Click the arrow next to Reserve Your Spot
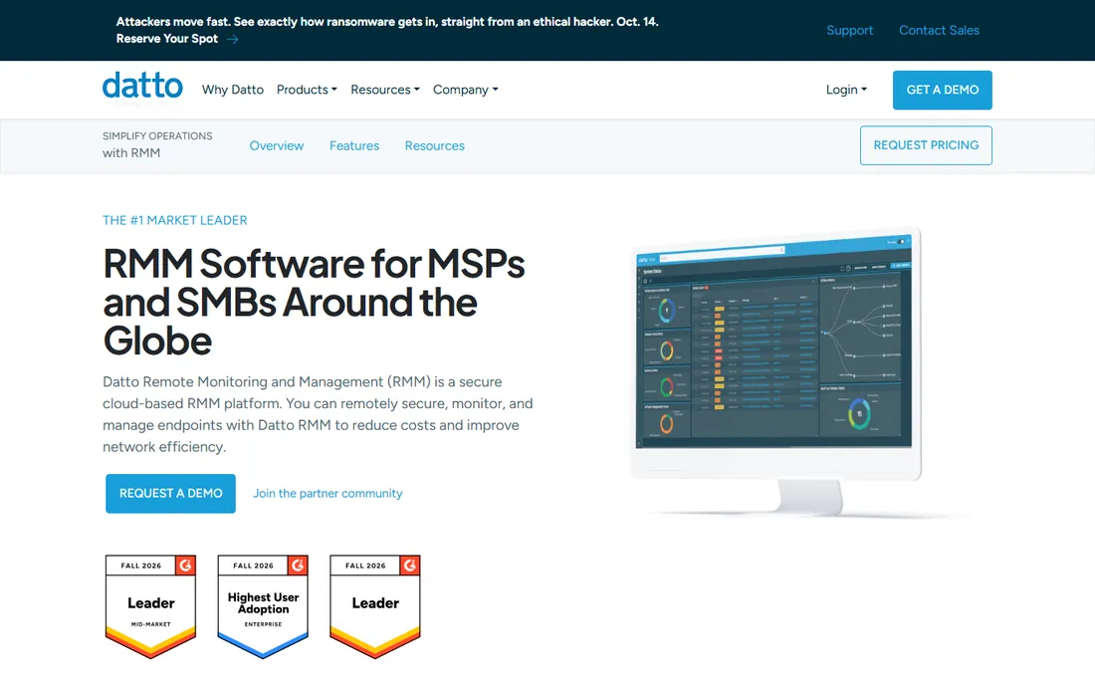 click(233, 39)
